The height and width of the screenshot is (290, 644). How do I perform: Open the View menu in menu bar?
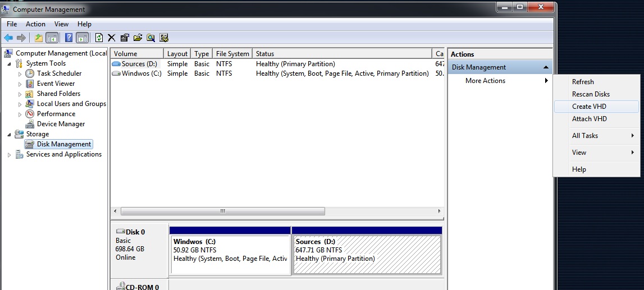(61, 24)
